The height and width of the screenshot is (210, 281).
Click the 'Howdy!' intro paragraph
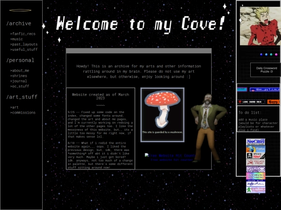pyautogui.click(x=139, y=72)
